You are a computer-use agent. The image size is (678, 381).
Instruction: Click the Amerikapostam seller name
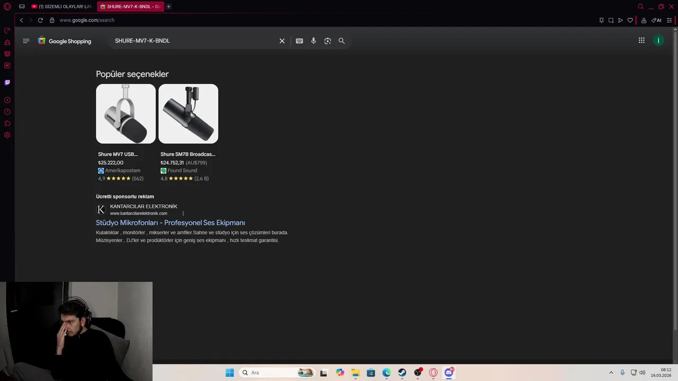tap(122, 170)
